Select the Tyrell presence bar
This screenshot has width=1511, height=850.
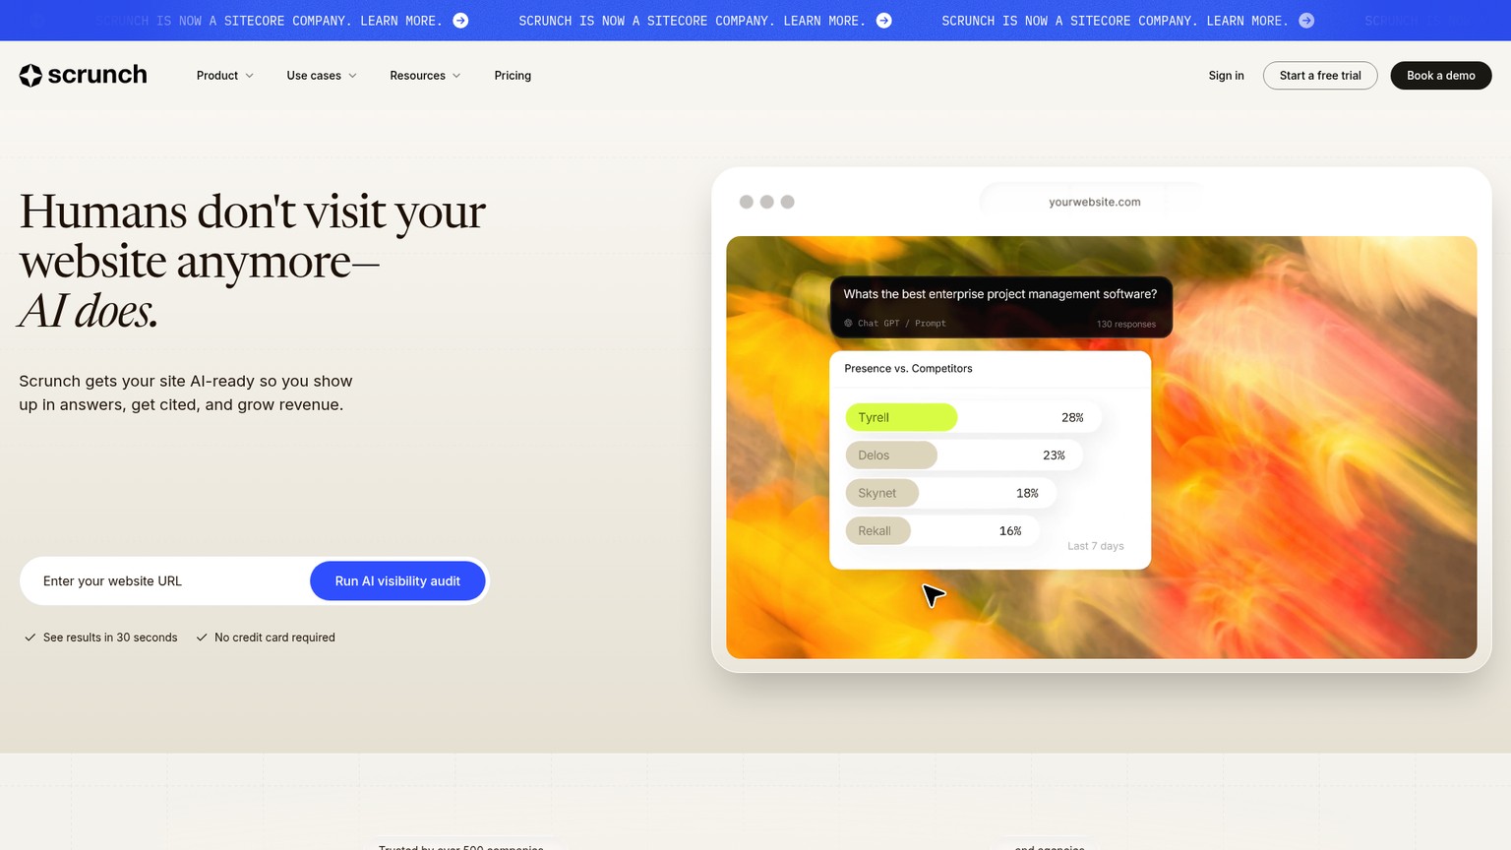pyautogui.click(x=973, y=417)
